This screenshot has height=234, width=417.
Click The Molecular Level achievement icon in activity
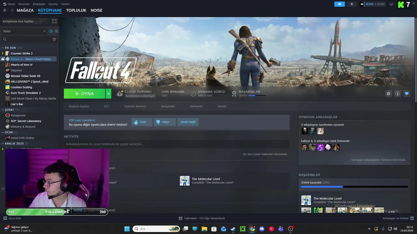[x=185, y=181]
